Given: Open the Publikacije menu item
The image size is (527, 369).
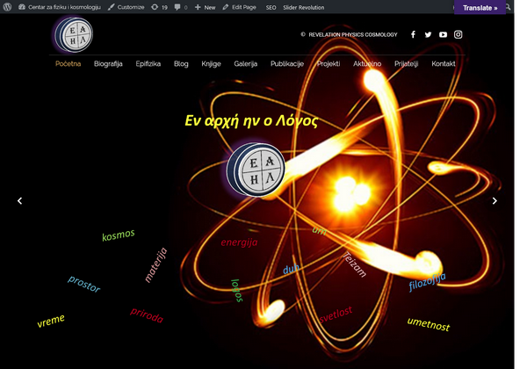Looking at the screenshot, I should pos(287,64).
